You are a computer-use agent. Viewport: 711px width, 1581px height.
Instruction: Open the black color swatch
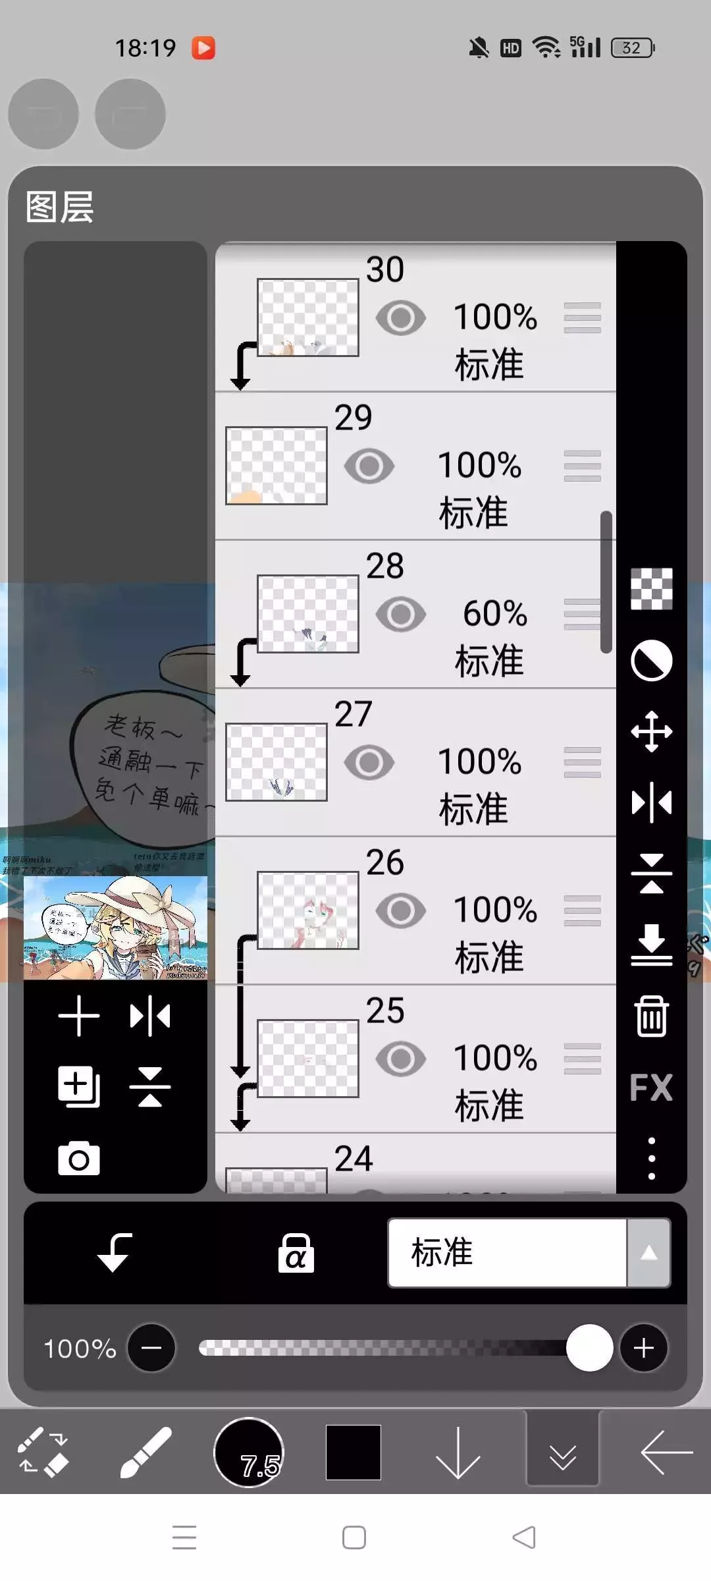(354, 1453)
